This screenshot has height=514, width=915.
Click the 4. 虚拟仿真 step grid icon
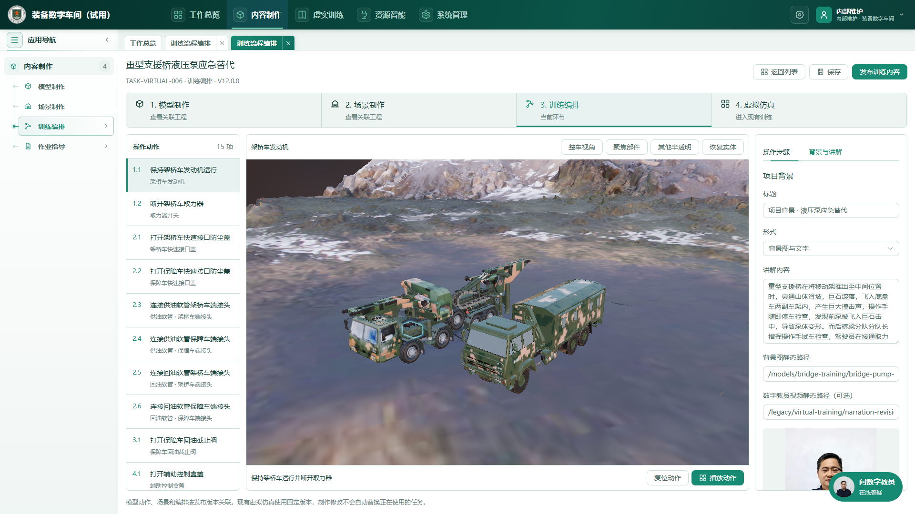pos(725,104)
